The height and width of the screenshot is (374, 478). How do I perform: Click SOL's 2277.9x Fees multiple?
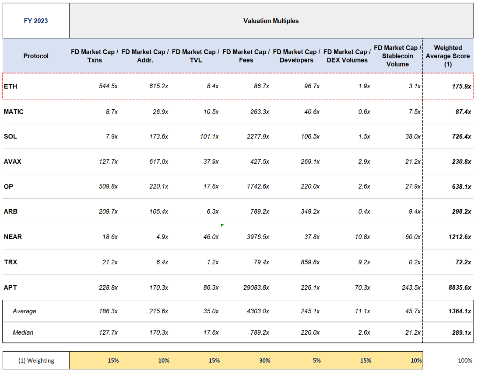[x=258, y=136]
